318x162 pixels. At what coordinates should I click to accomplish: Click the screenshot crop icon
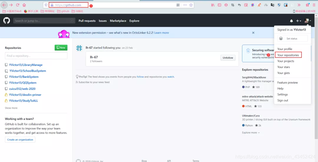tap(233, 5)
